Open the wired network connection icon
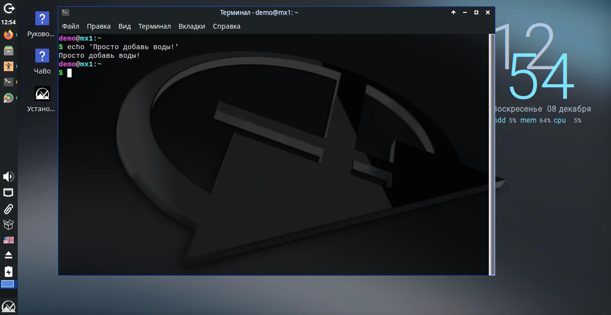 click(x=8, y=193)
